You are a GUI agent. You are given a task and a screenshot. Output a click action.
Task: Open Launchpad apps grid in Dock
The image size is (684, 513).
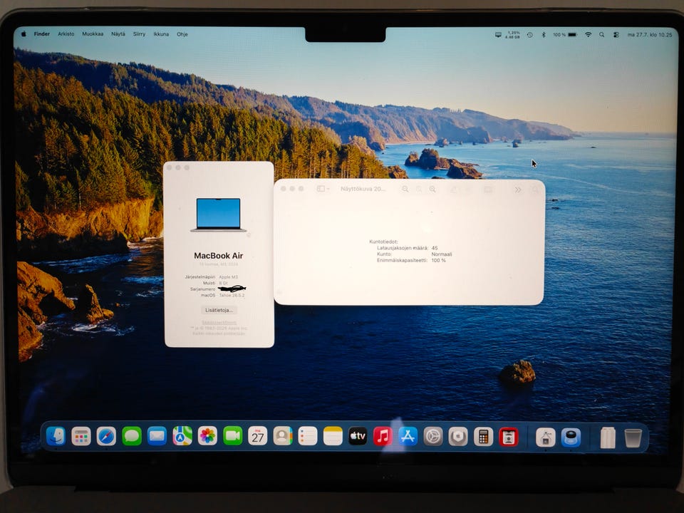(81, 436)
